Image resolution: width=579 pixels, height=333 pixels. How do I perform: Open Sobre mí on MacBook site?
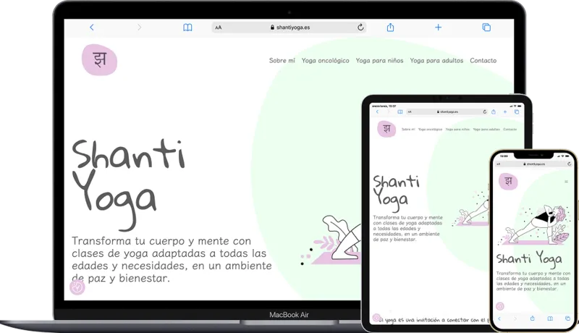pos(282,61)
